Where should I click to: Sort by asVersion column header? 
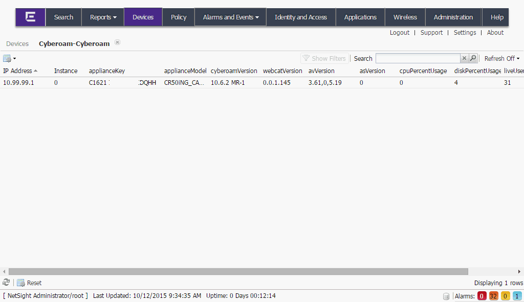pyautogui.click(x=373, y=71)
